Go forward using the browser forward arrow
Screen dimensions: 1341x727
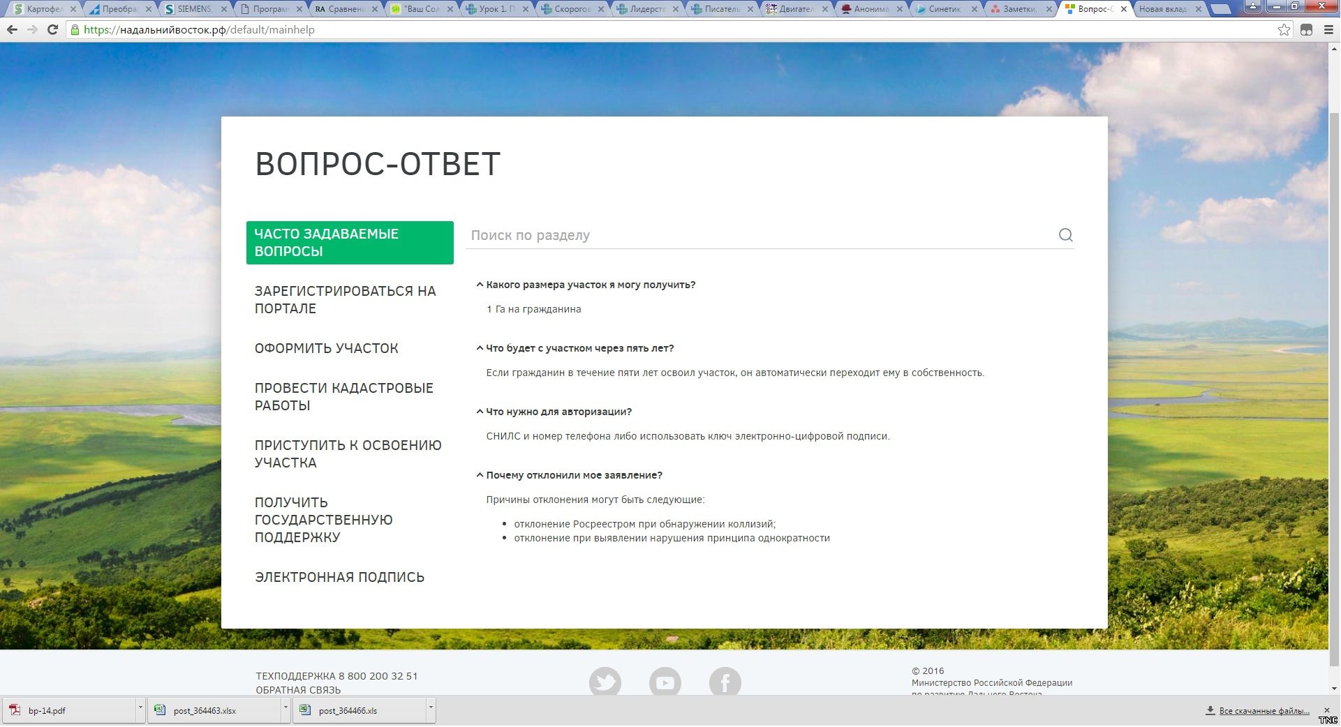pos(32,30)
